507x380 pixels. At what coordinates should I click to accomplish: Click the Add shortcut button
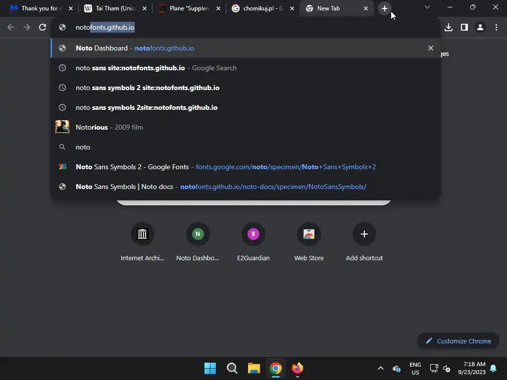pos(364,241)
